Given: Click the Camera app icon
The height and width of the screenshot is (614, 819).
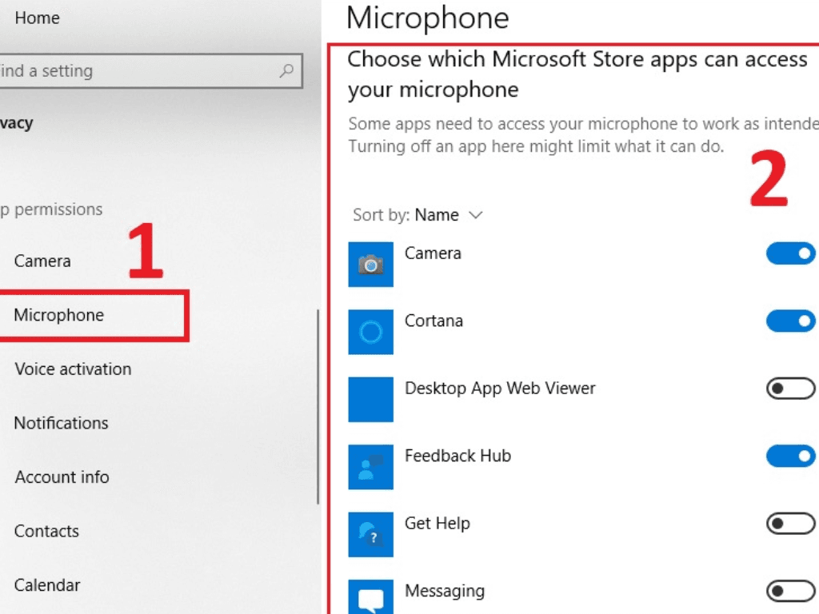Looking at the screenshot, I should pyautogui.click(x=370, y=265).
